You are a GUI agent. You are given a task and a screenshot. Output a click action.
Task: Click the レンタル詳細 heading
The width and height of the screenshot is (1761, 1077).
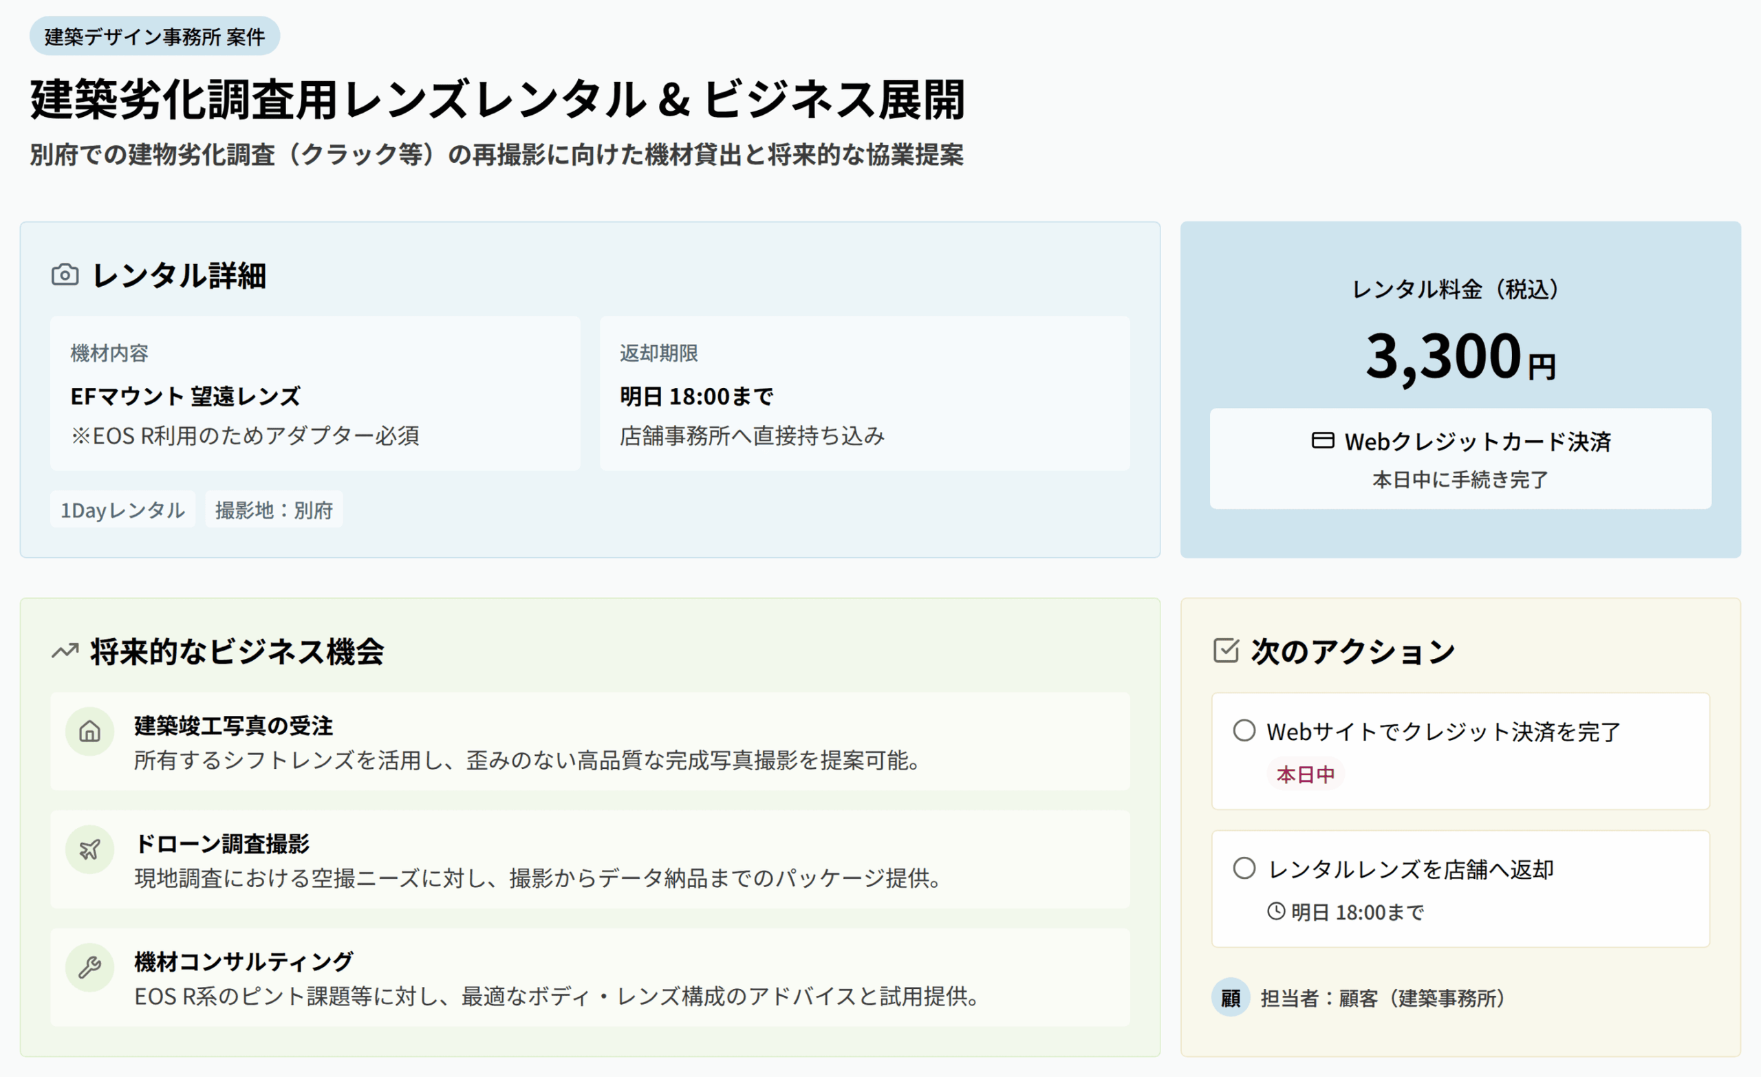click(x=180, y=276)
